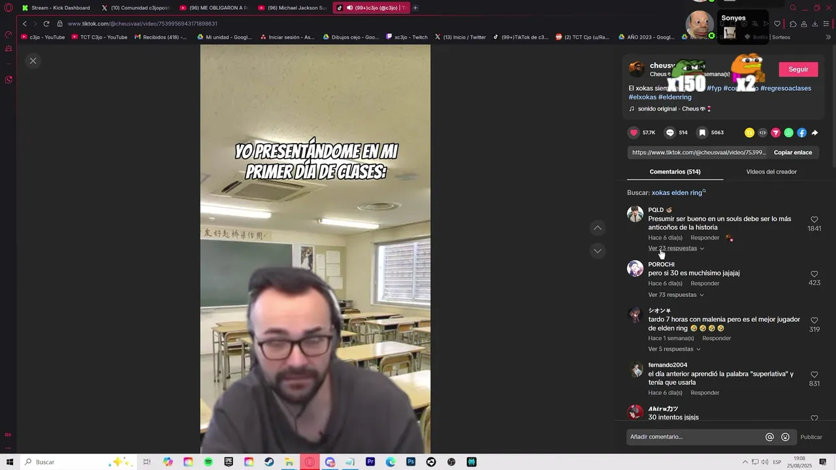Like the comment about 7 horas con malenia
Image resolution: width=836 pixels, height=470 pixels.
[814, 320]
